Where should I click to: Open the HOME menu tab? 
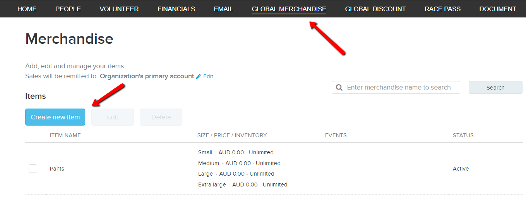coord(27,9)
